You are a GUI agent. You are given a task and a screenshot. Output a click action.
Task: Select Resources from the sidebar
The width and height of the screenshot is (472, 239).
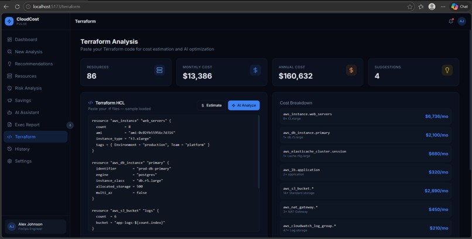tap(36, 76)
